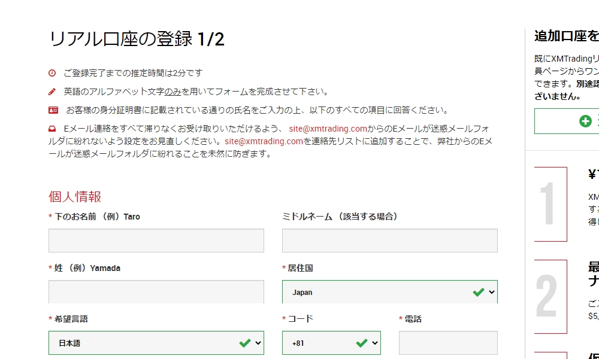Click the red pencil icon near the alphabet instruction
The height and width of the screenshot is (359, 599).
pyautogui.click(x=53, y=91)
